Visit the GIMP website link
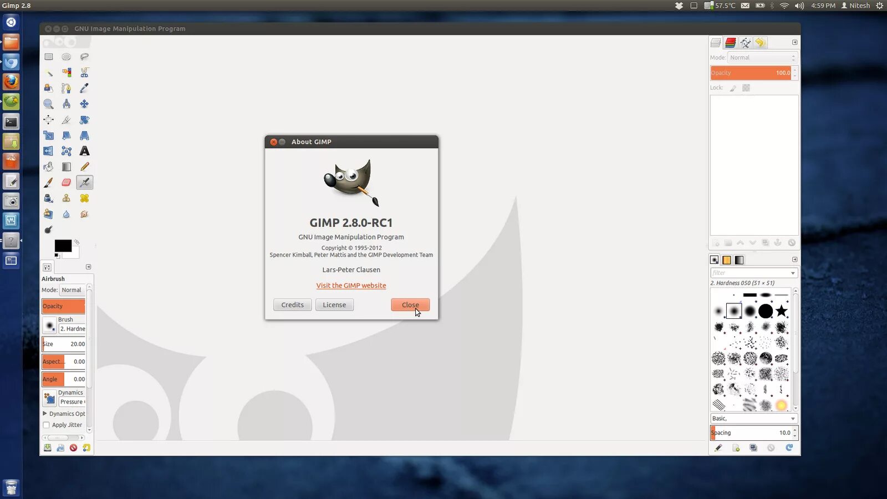The image size is (887, 499). [351, 286]
